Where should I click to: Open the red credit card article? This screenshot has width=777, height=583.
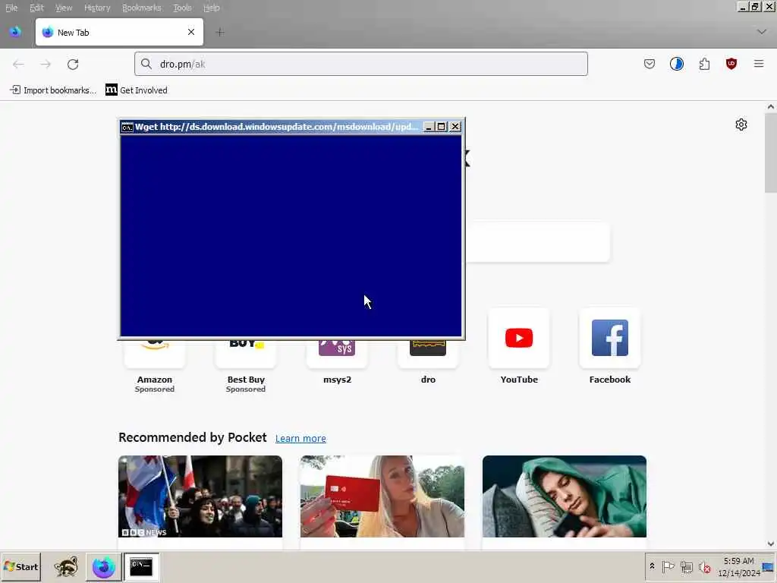coord(382,496)
